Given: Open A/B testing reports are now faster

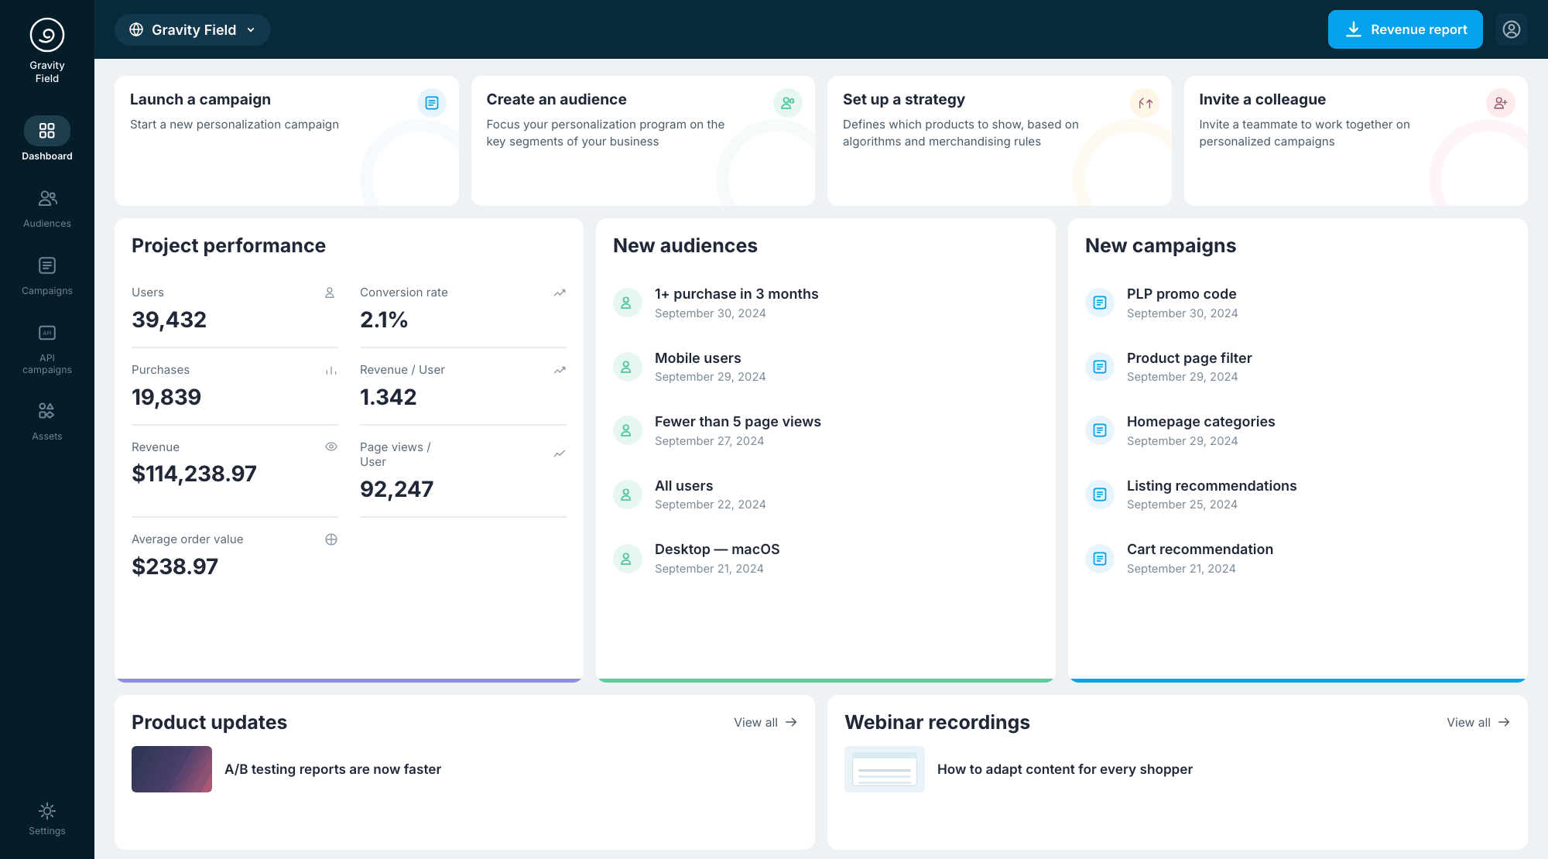Looking at the screenshot, I should coord(333,769).
